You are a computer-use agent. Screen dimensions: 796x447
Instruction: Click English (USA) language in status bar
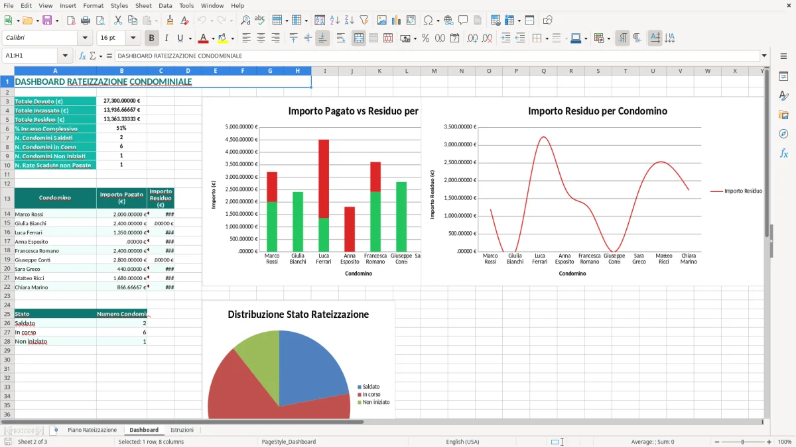(462, 442)
